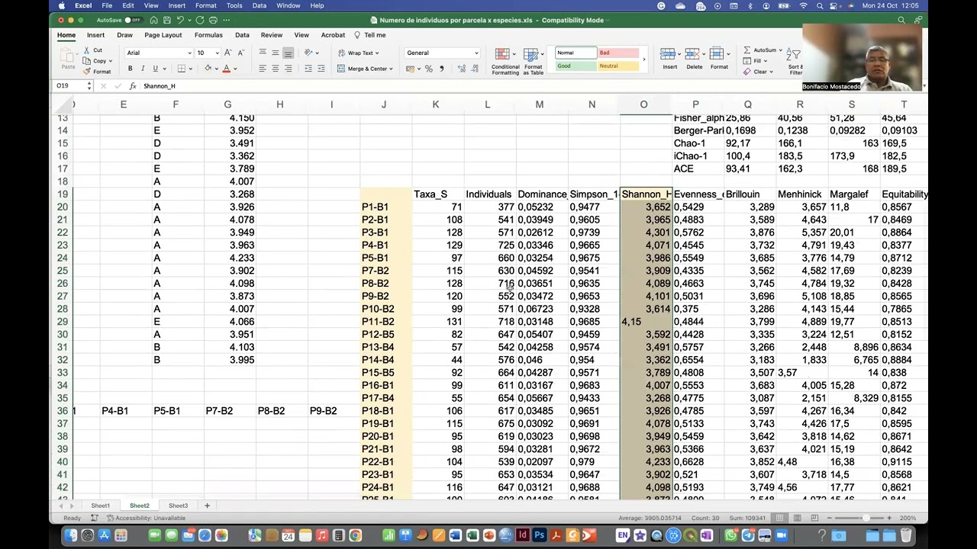The image size is (977, 549).
Task: Expand the font size 10 dropdown
Action: click(217, 53)
